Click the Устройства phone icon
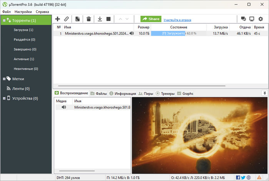 8,98
